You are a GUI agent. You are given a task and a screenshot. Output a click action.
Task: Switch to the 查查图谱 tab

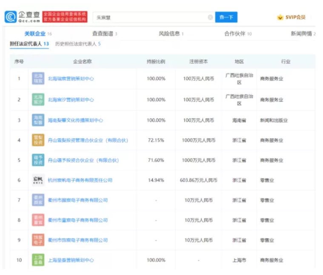point(104,34)
